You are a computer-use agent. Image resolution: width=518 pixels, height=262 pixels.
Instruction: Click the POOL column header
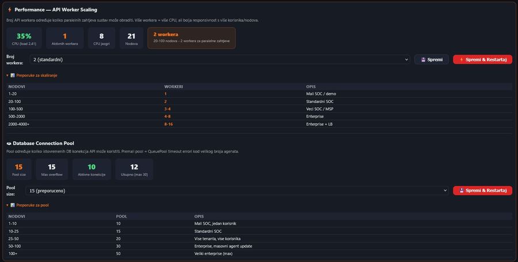(121, 217)
